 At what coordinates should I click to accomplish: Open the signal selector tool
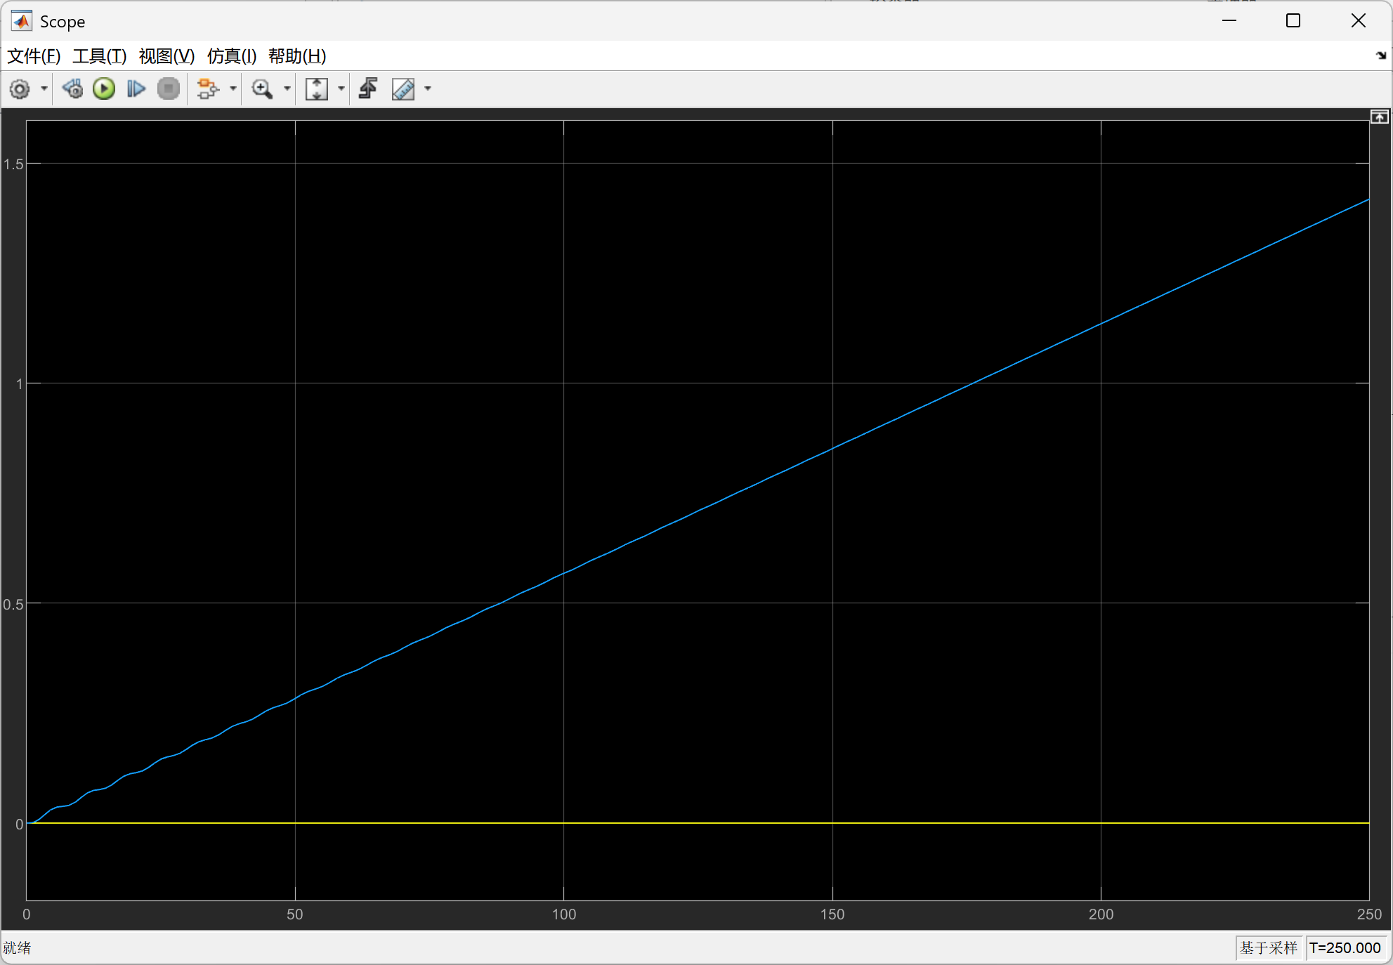pyautogui.click(x=207, y=88)
